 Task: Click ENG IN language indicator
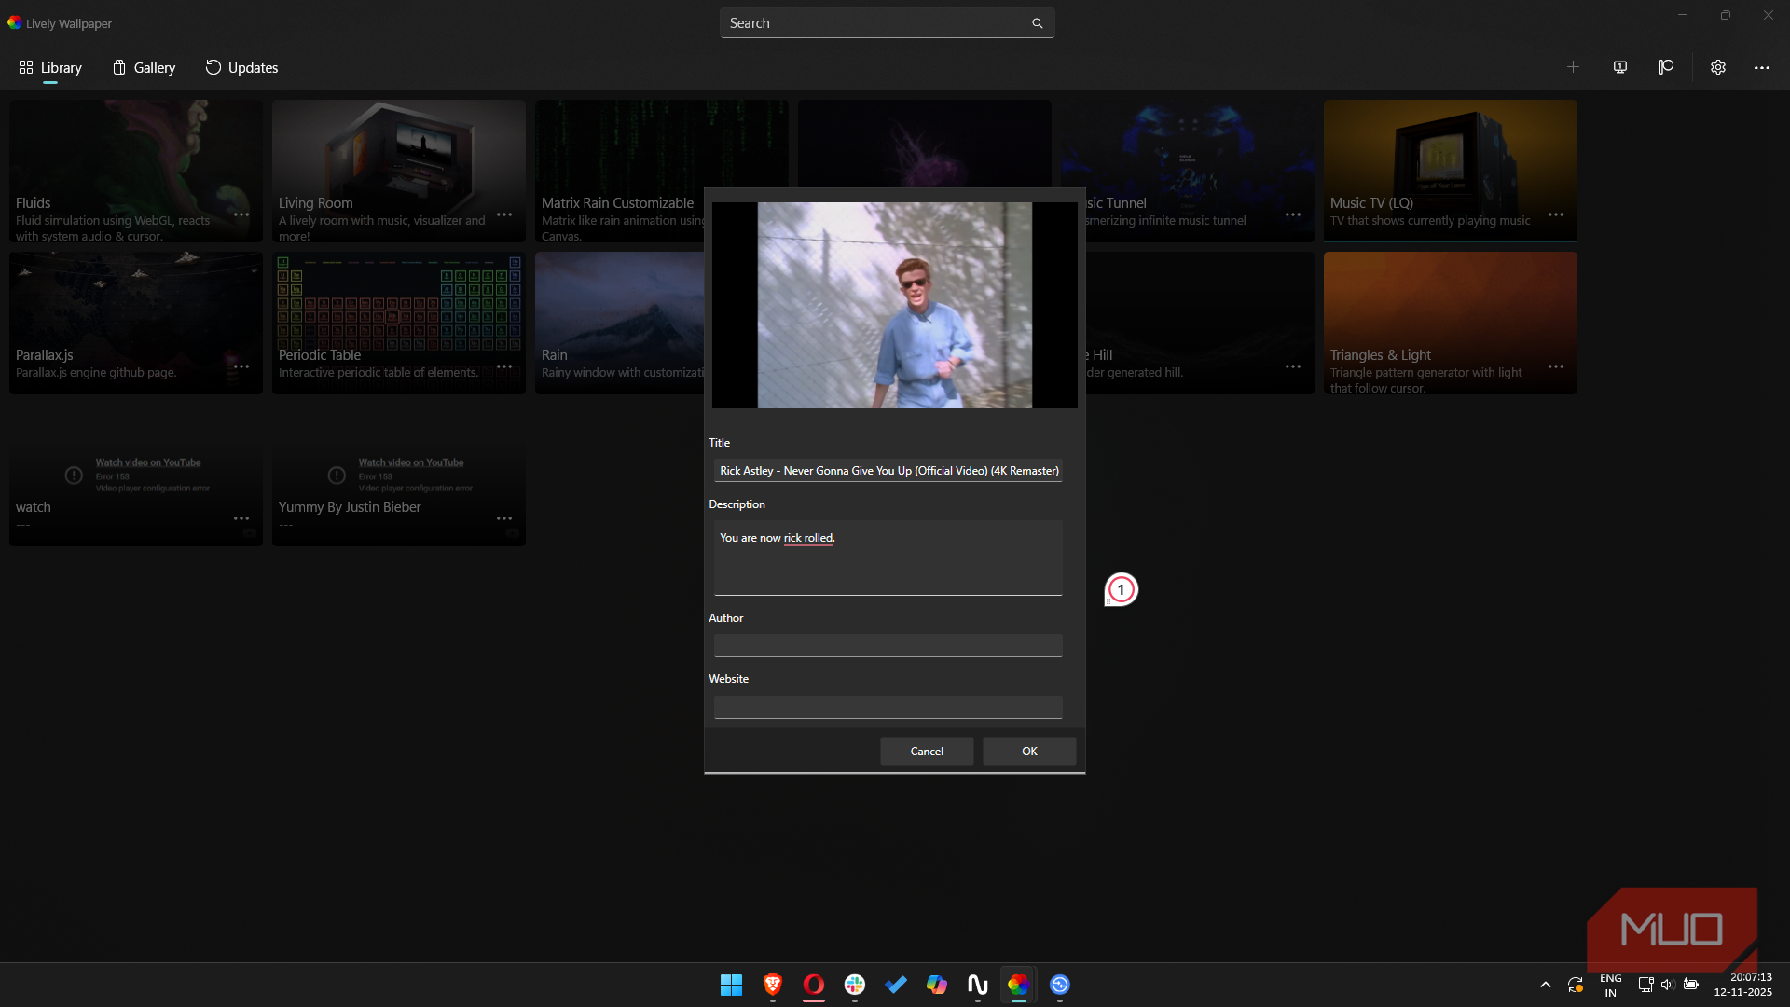(1610, 986)
